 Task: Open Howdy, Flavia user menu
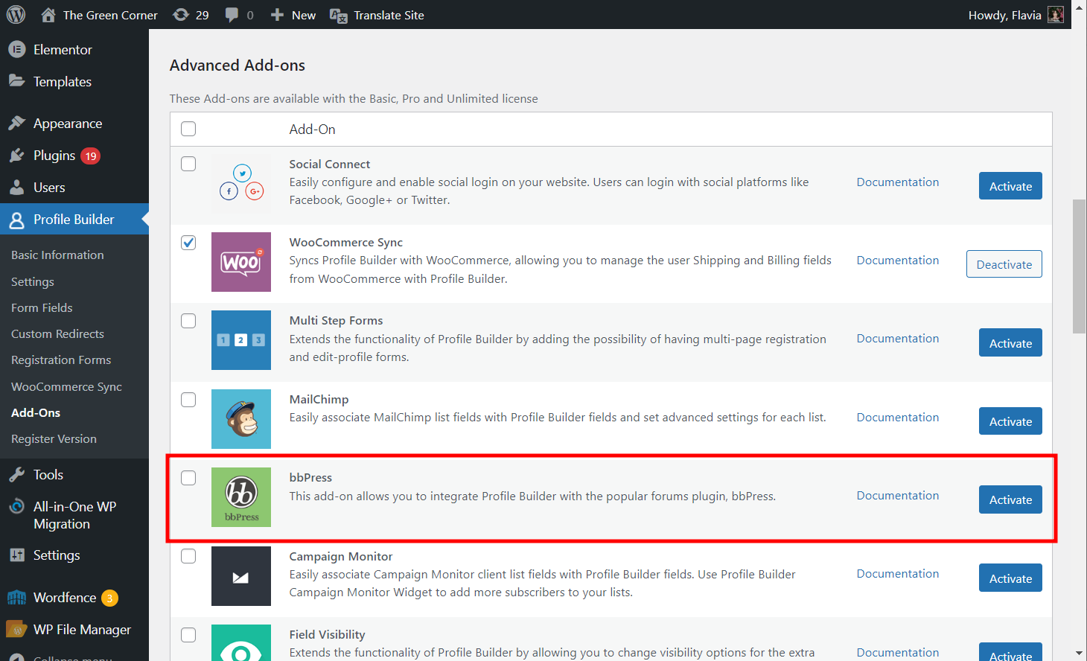click(x=1015, y=15)
